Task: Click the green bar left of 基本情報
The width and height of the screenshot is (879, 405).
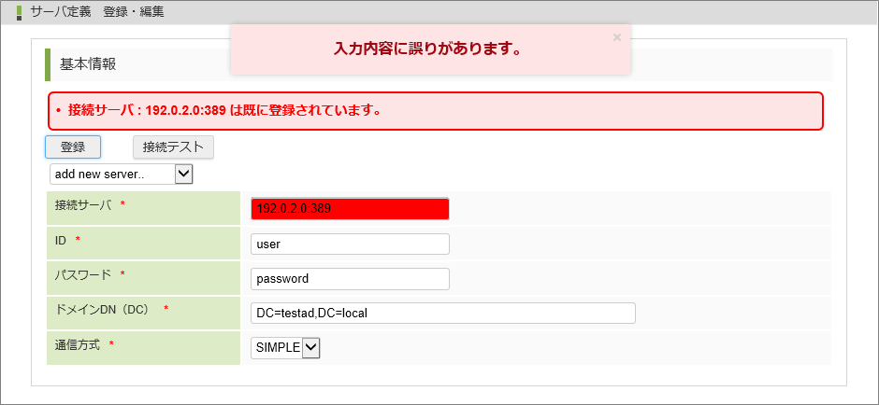Action: (48, 64)
